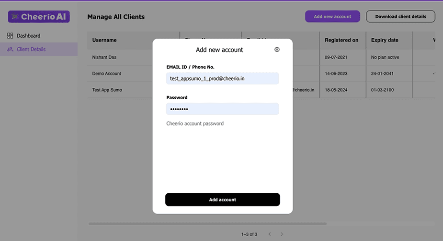The width and height of the screenshot is (443, 241).
Task: Click the Add account button
Action: coord(223,199)
